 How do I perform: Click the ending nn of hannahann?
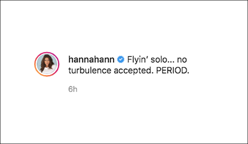click(x=110, y=61)
